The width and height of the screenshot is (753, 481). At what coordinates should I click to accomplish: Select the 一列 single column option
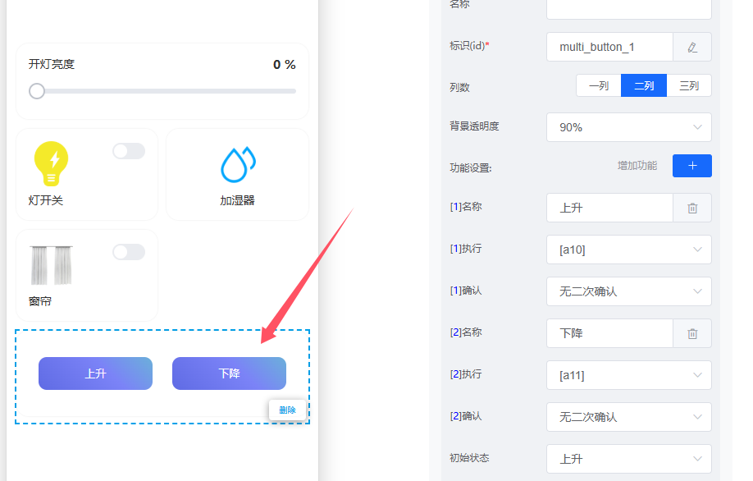tap(599, 86)
